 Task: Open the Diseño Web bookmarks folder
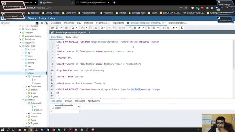click(x=69, y=13)
